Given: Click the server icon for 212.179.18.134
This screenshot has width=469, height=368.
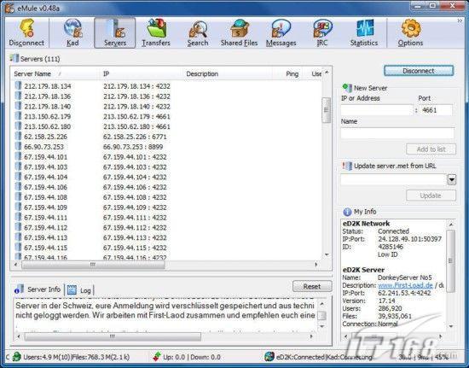Looking at the screenshot, I should click(18, 86).
